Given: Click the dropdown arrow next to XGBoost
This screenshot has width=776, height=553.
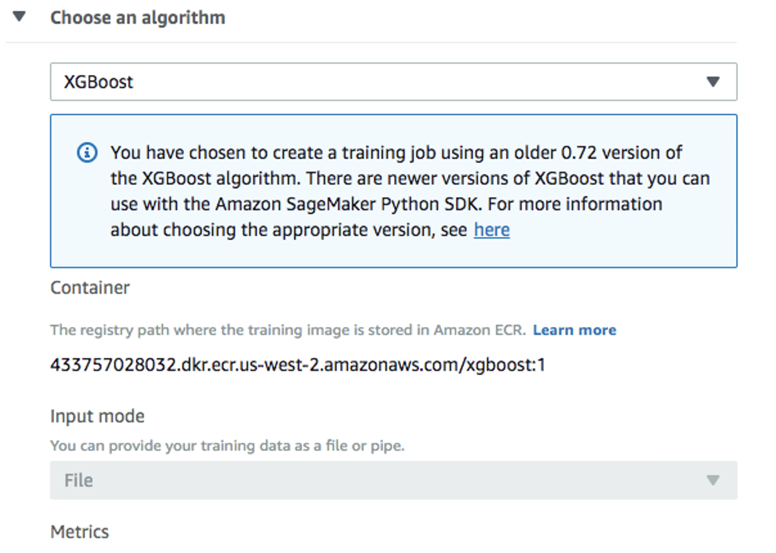Looking at the screenshot, I should (713, 82).
